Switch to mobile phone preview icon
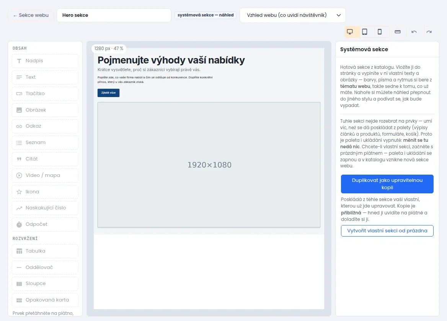Screen dimensions: 447x321 click(x=379, y=32)
